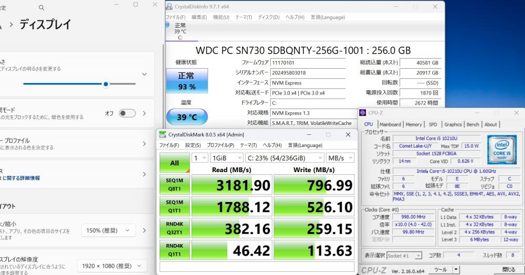Open the Socket #1 selection dropdown in CPU-Z

[404, 256]
